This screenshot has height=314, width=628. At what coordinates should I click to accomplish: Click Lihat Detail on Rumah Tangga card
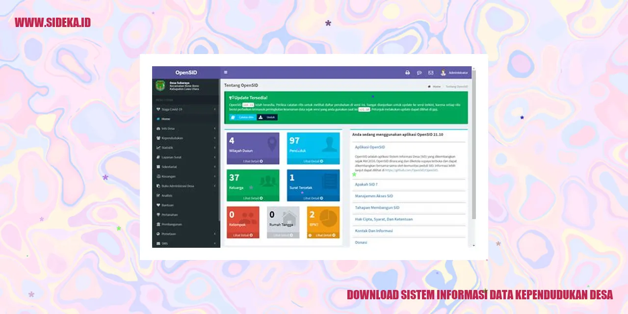pyautogui.click(x=283, y=235)
